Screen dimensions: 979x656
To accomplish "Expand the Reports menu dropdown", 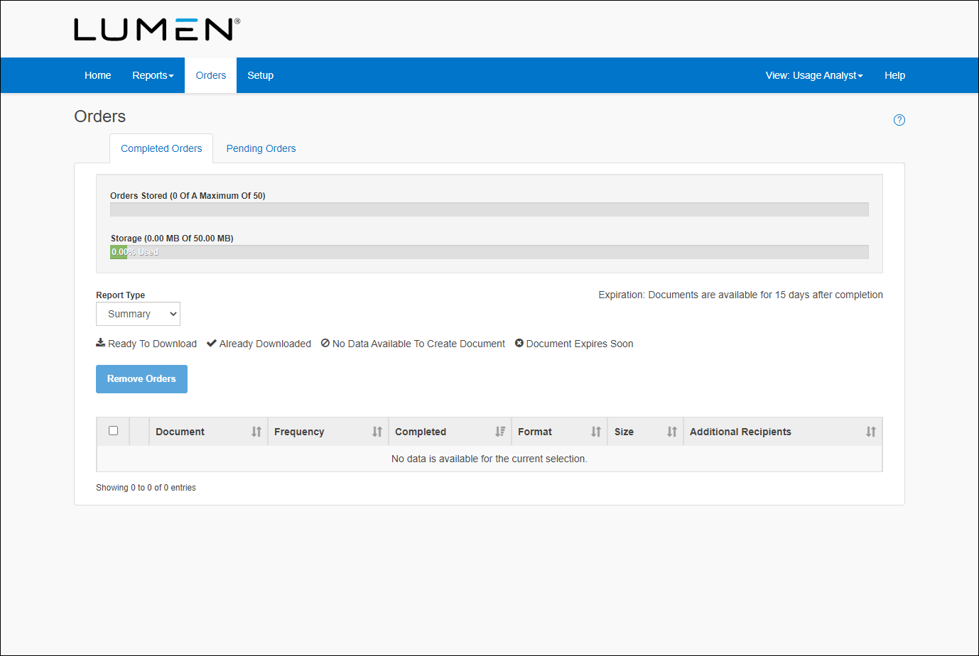I will pos(153,75).
